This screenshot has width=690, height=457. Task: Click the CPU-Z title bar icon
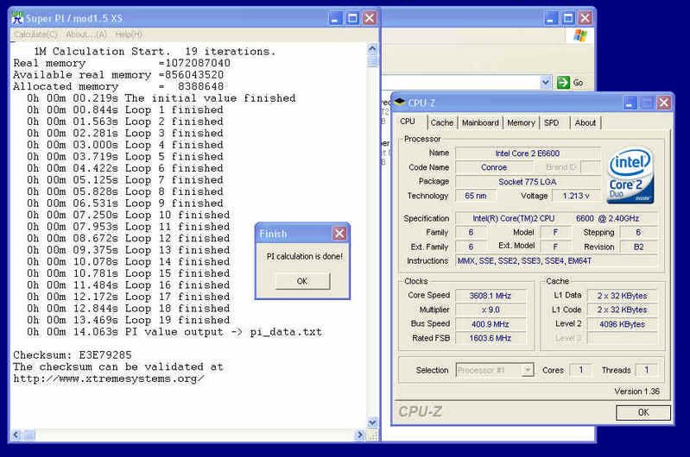pos(400,103)
